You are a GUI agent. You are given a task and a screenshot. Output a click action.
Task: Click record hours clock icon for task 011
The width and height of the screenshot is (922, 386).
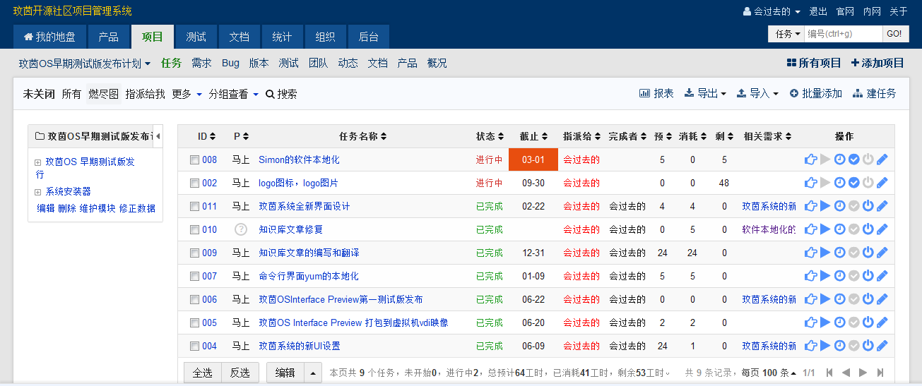pos(839,206)
